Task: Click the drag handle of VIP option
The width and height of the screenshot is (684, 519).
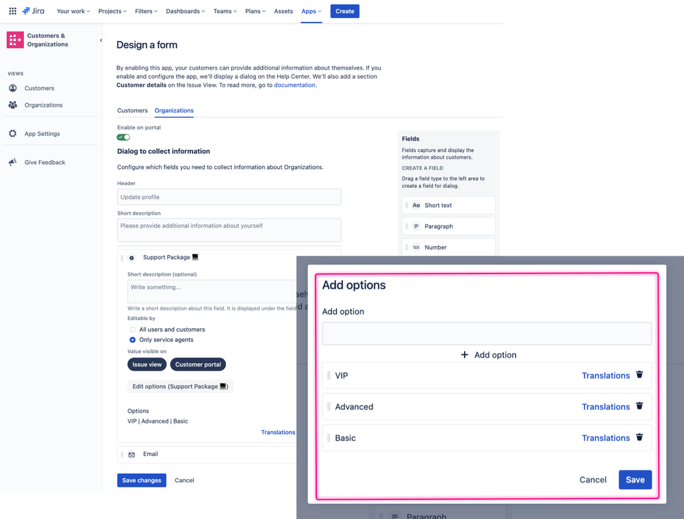Action: (x=329, y=375)
